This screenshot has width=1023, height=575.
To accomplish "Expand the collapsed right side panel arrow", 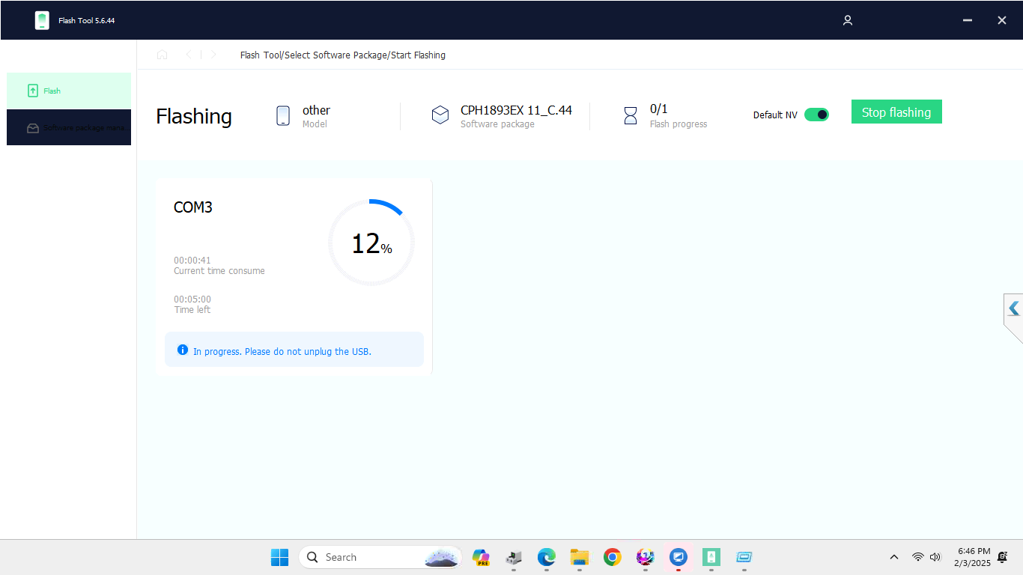I will [x=1013, y=308].
